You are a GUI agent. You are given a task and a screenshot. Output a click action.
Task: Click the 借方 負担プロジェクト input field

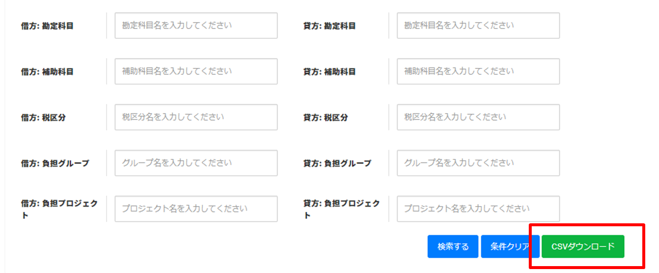196,209
